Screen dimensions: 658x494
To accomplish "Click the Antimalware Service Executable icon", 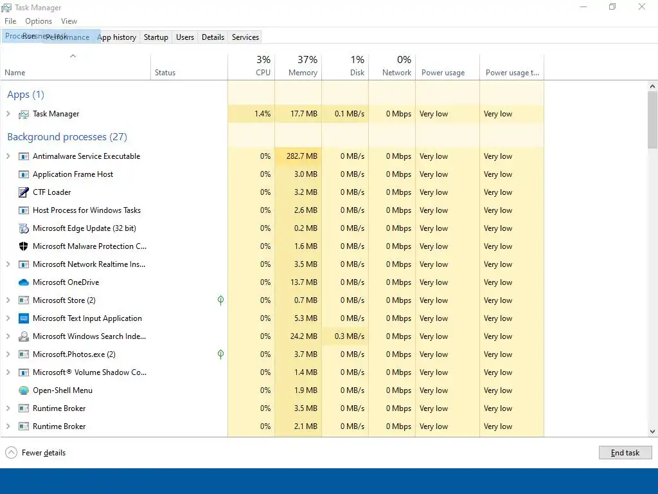I will click(x=24, y=156).
